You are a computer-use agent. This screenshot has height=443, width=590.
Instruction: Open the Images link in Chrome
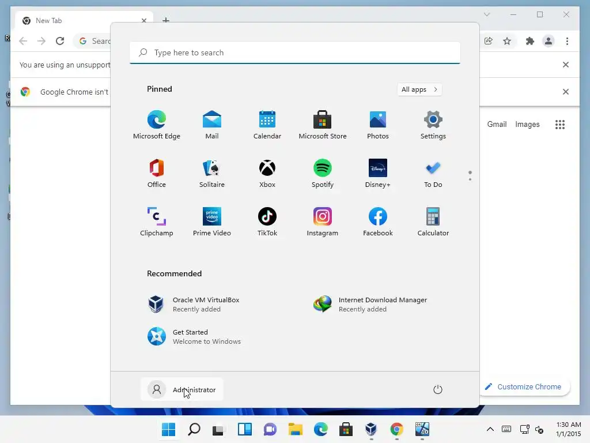[x=527, y=125]
